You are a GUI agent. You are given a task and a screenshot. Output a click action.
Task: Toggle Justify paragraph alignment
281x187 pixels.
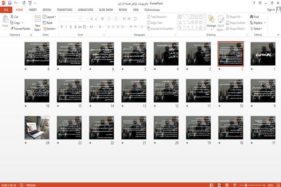tap(122, 27)
